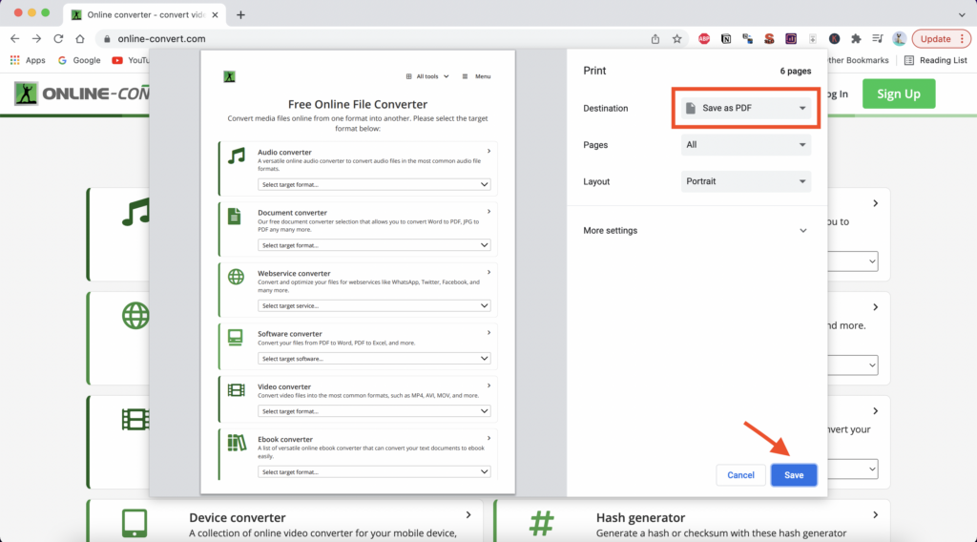
Task: Open a new browser tab
Action: (x=240, y=15)
